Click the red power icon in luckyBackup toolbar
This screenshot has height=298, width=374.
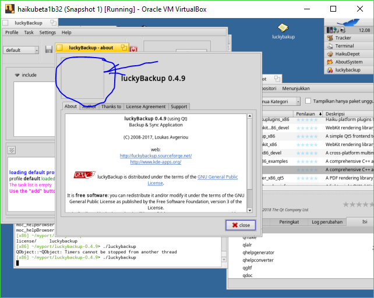[133, 49]
